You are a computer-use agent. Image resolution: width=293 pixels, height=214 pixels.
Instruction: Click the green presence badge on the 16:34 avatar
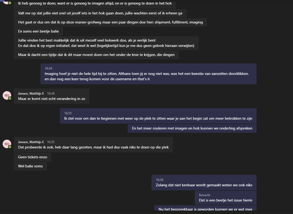[x=10, y=98]
